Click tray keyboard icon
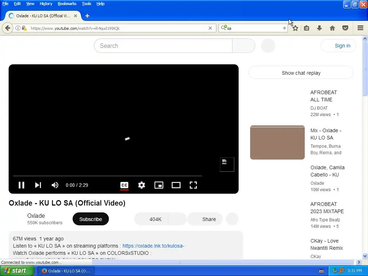 (x=321, y=271)
